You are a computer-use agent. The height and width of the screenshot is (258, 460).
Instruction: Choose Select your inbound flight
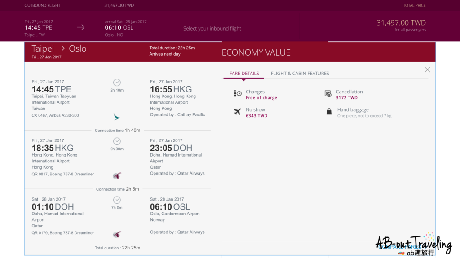pyautogui.click(x=212, y=29)
